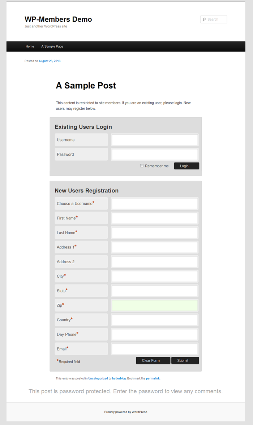Open the August 26, 2013 date link
Screen dimensions: 253x425
[50, 61]
